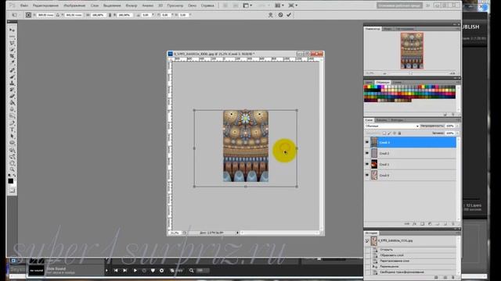Click the Navigator image thumbnail
The image size is (501, 281).
(412, 50)
